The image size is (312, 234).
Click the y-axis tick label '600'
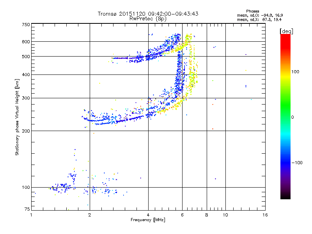pos(26,42)
